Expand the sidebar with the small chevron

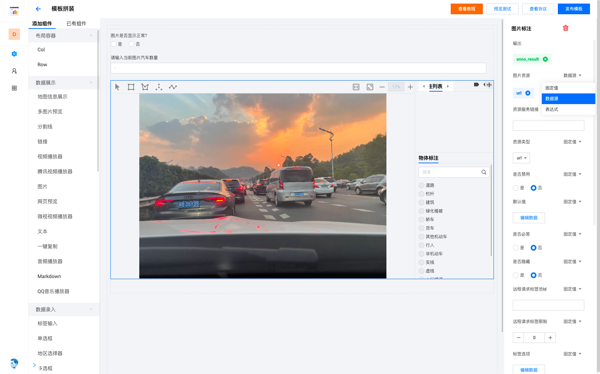coord(34,365)
